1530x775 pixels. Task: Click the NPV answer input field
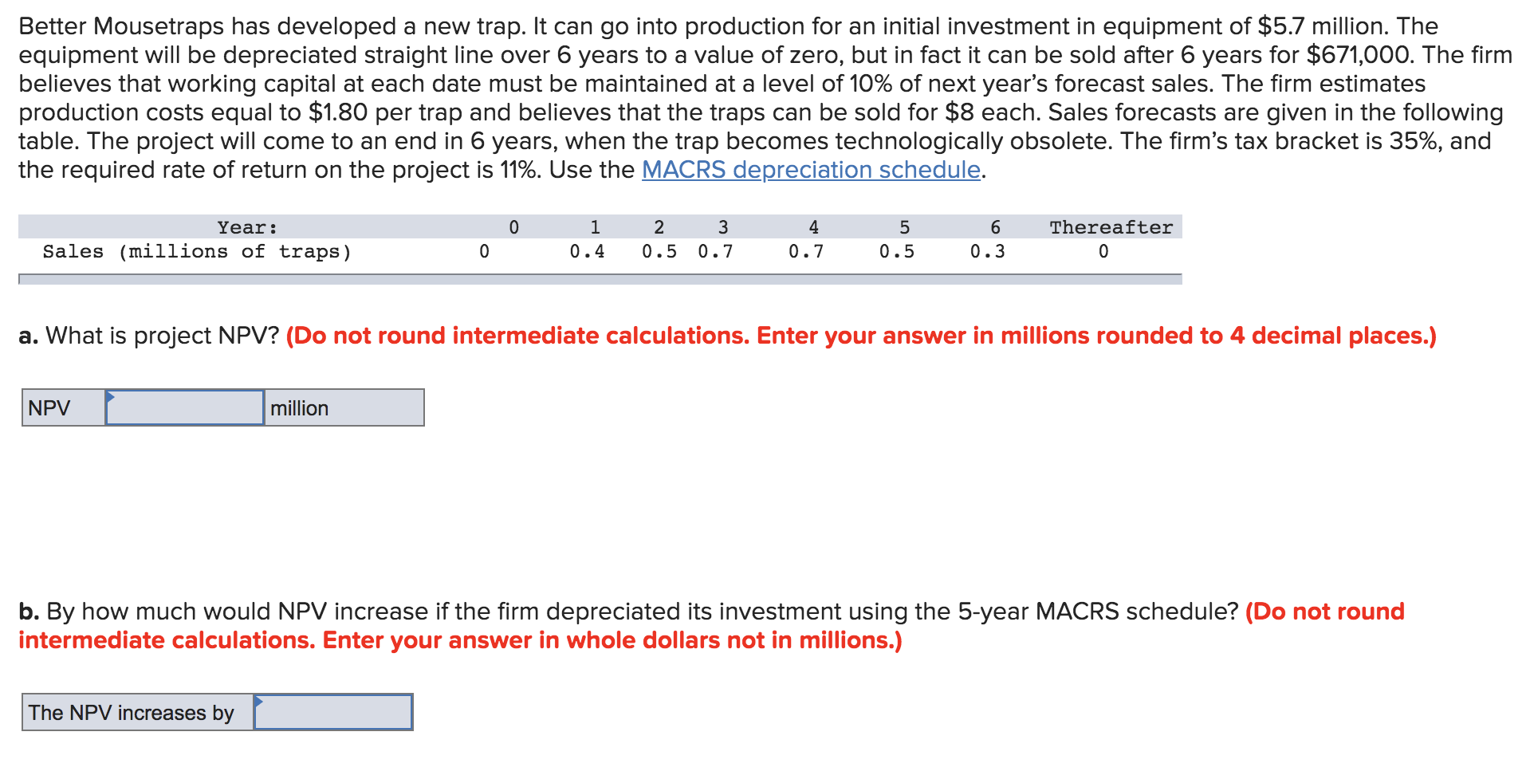click(185, 407)
